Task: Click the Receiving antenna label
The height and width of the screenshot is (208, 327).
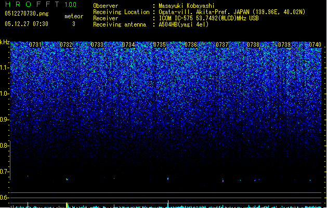Action: [x=120, y=24]
